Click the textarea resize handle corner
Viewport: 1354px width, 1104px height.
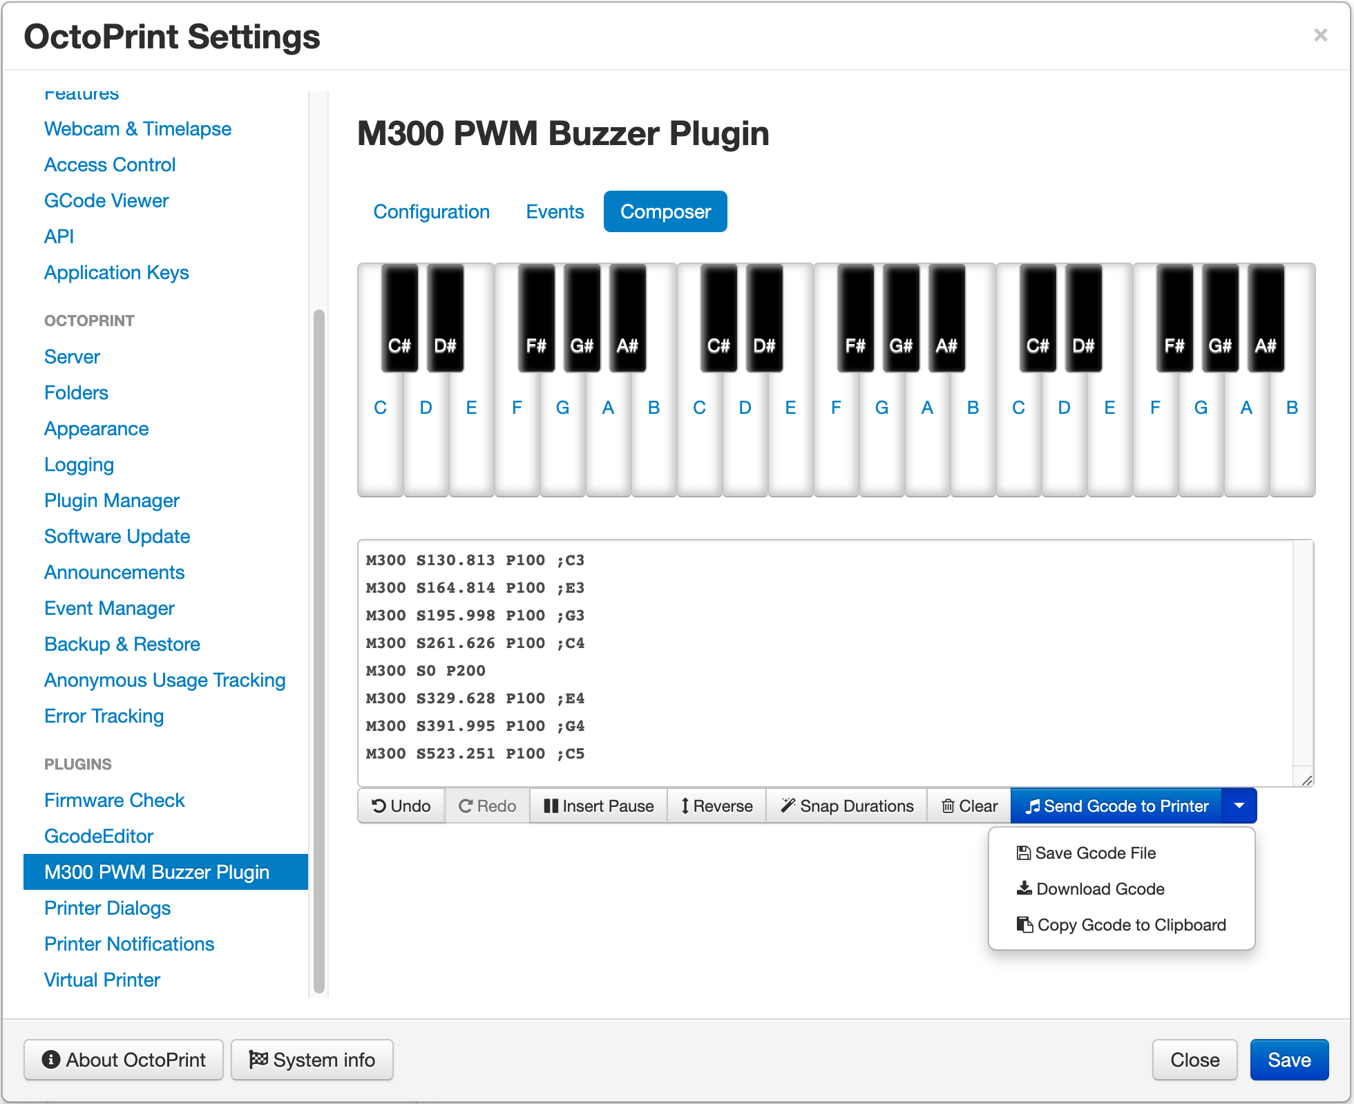(x=1306, y=780)
